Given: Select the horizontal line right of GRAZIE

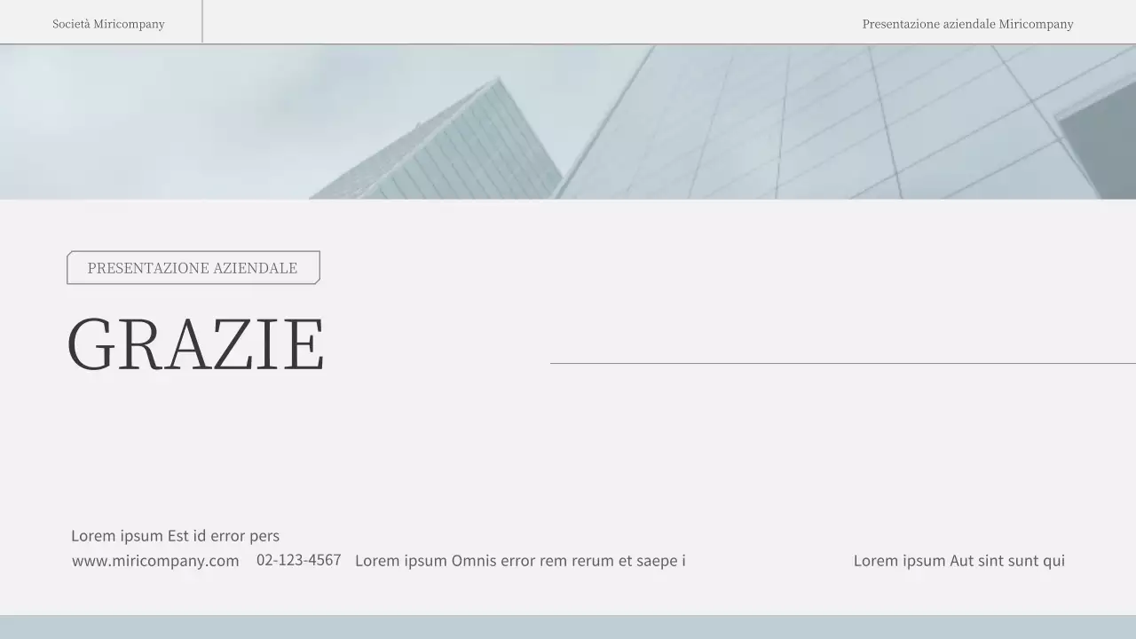Looking at the screenshot, I should pyautogui.click(x=841, y=363).
